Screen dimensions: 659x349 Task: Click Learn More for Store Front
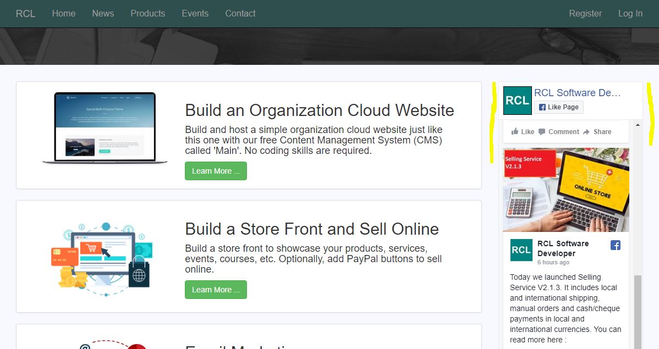(216, 290)
